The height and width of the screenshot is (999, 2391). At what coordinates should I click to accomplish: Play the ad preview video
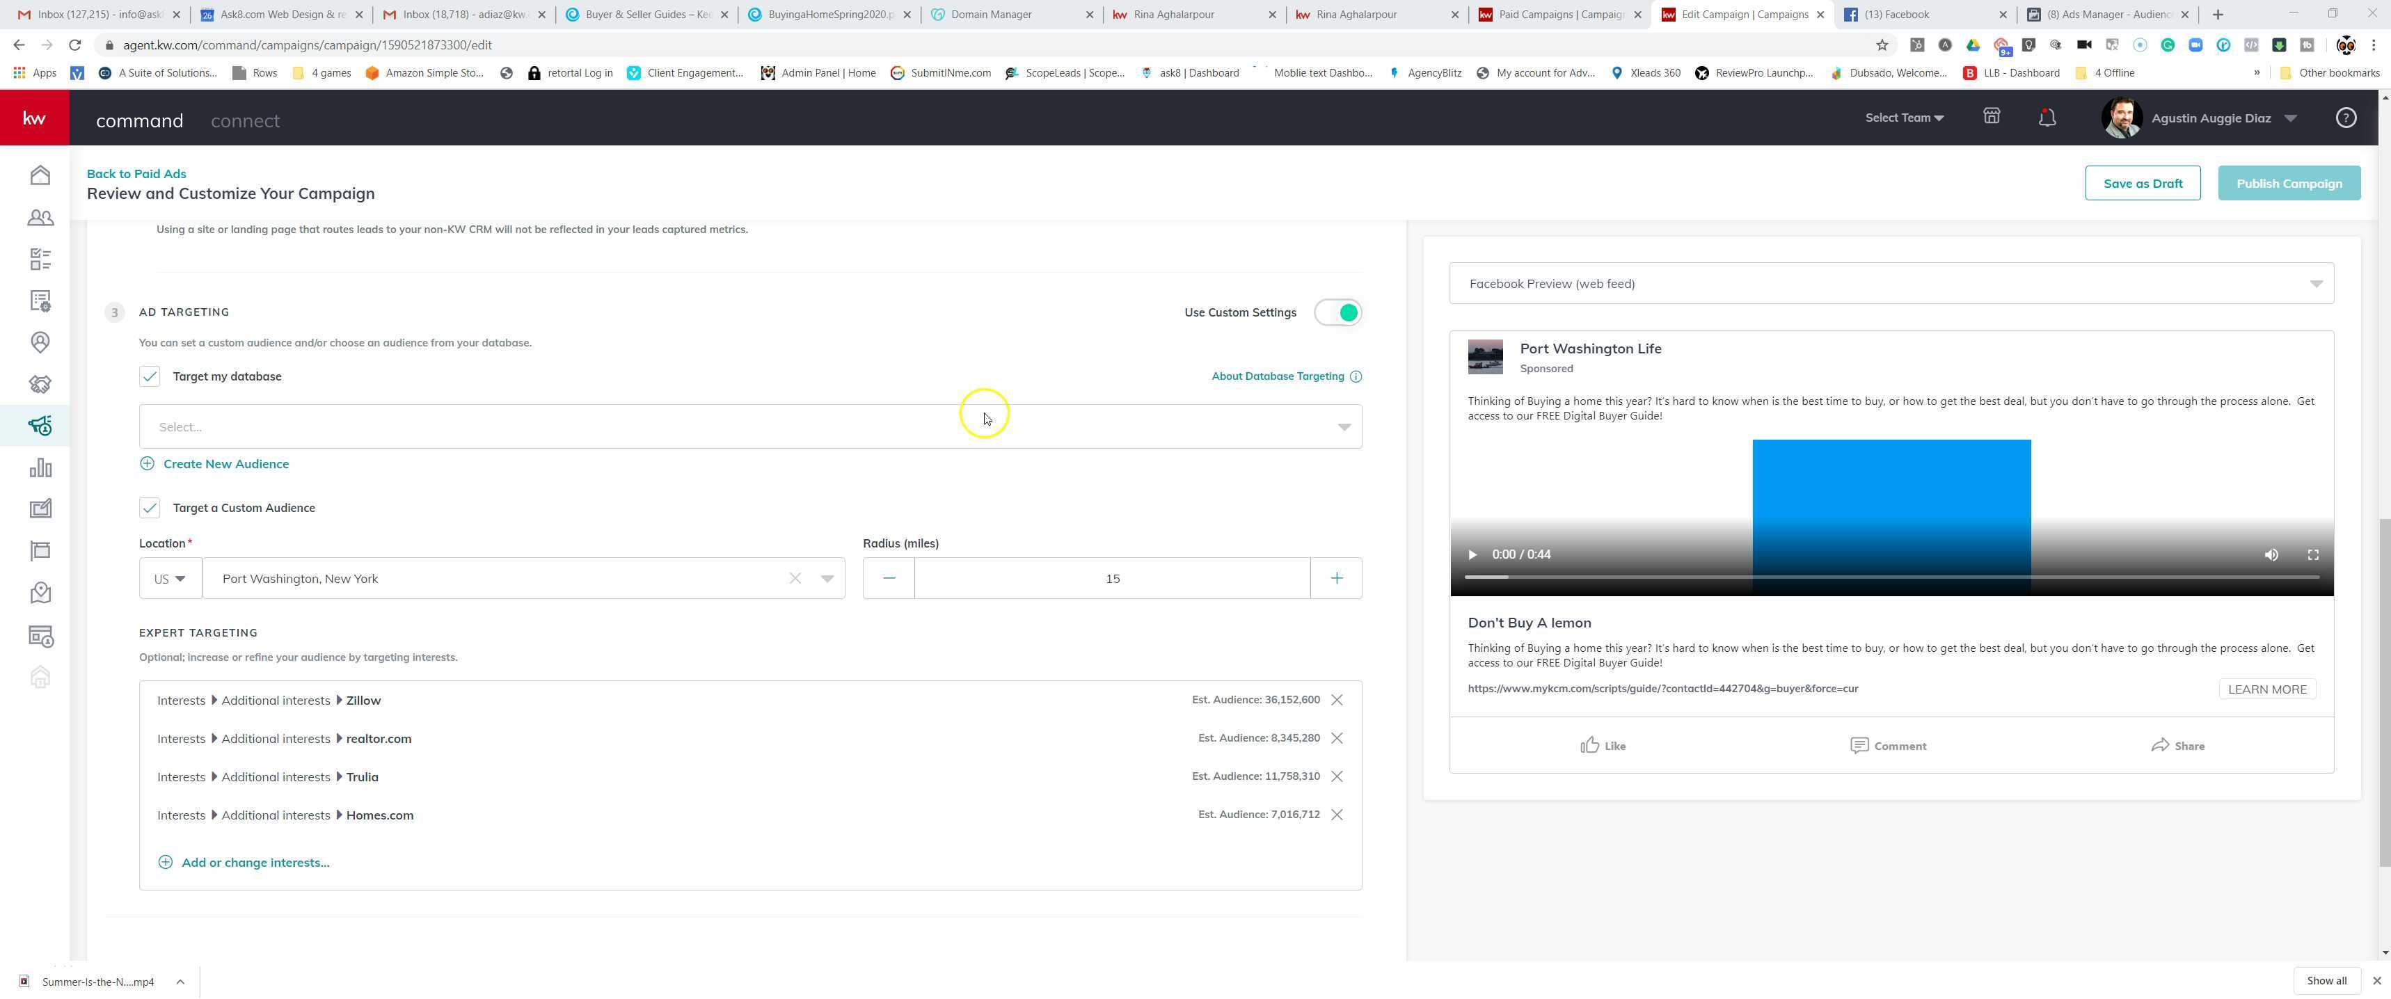[x=1472, y=554]
